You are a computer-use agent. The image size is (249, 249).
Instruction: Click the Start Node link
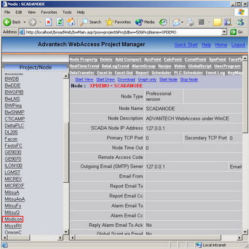(x=168, y=80)
